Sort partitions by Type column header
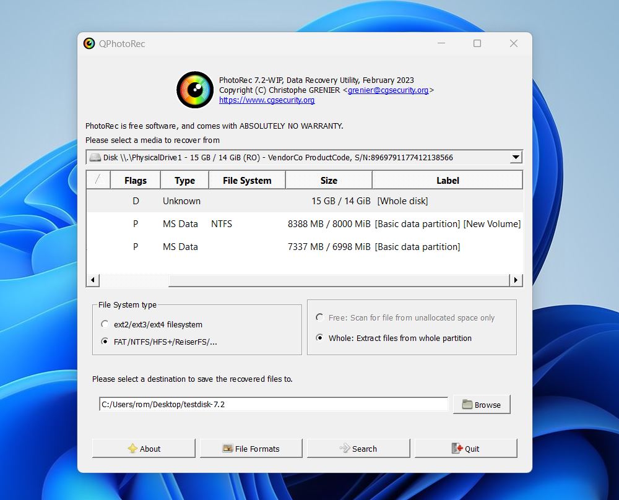Image resolution: width=619 pixels, height=500 pixels. 184,180
